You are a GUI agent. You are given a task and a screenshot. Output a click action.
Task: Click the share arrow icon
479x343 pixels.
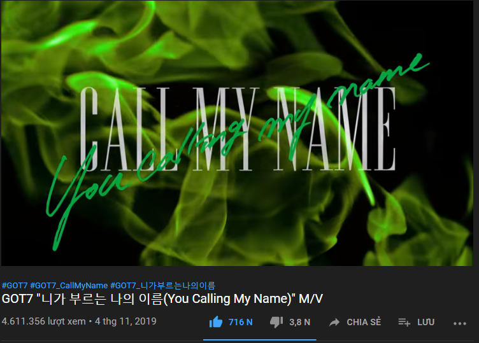[x=334, y=322]
